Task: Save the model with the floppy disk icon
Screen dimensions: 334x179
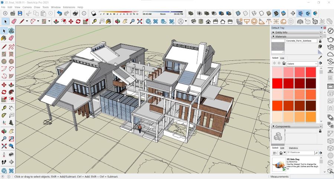Action: (20, 13)
